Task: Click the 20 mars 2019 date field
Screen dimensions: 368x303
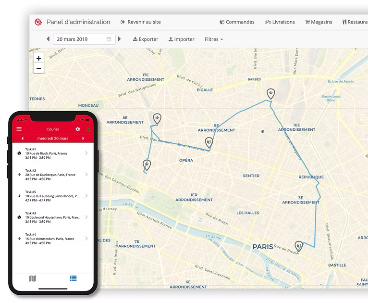Action: coord(84,39)
